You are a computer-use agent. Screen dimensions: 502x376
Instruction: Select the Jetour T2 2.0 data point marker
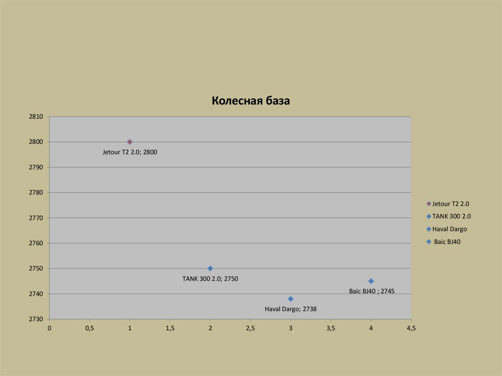tap(129, 142)
